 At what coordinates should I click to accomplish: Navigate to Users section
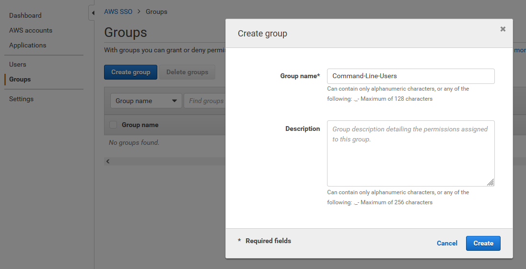point(17,64)
